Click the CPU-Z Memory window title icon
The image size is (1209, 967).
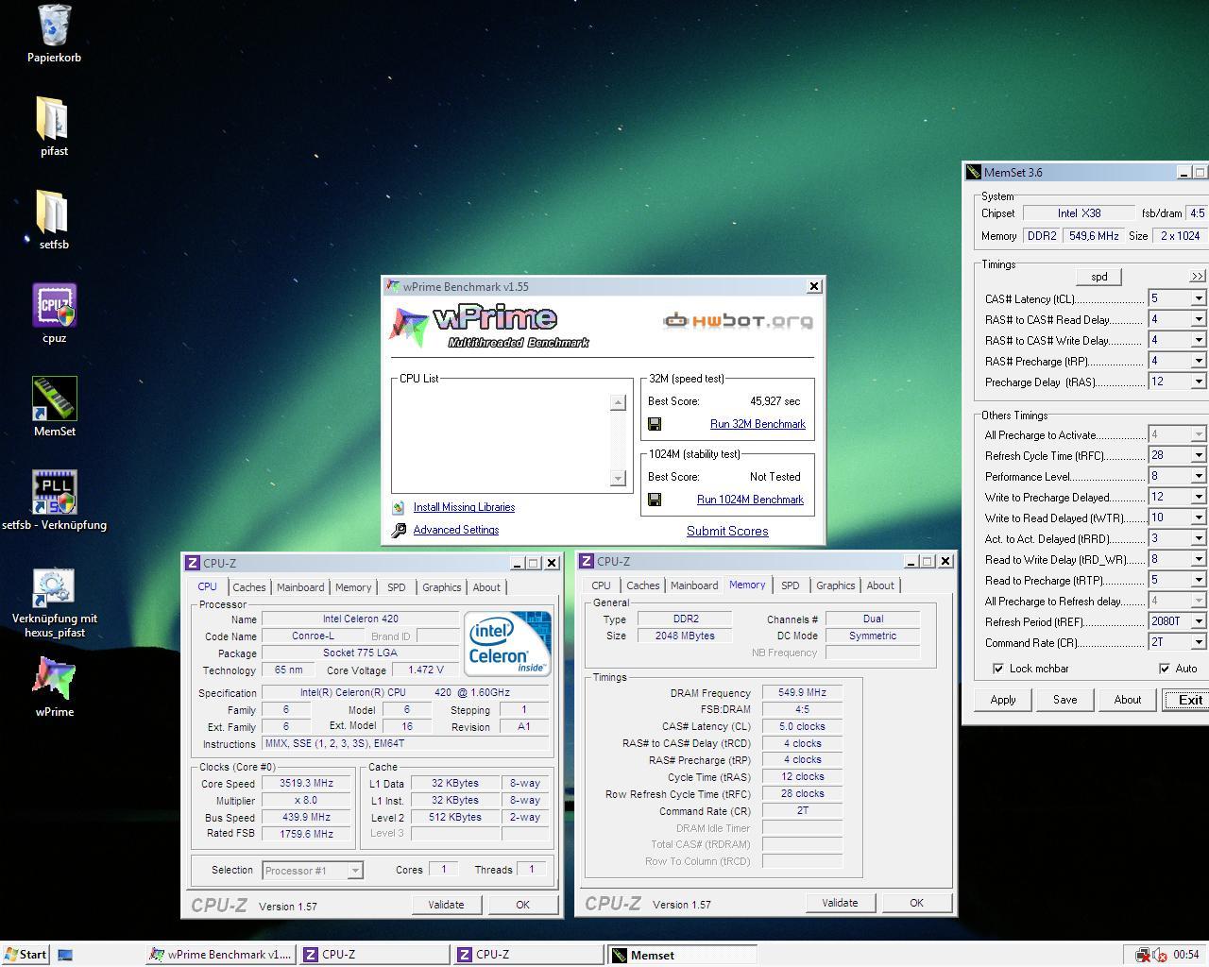pyautogui.click(x=587, y=561)
